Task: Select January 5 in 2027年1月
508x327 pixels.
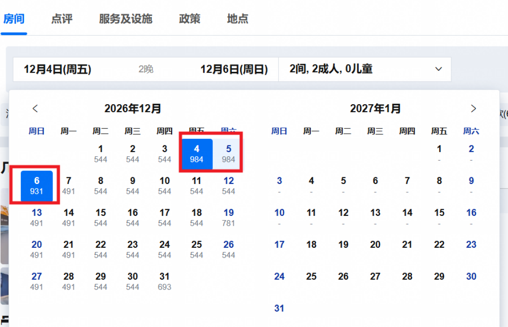Action: (343, 185)
